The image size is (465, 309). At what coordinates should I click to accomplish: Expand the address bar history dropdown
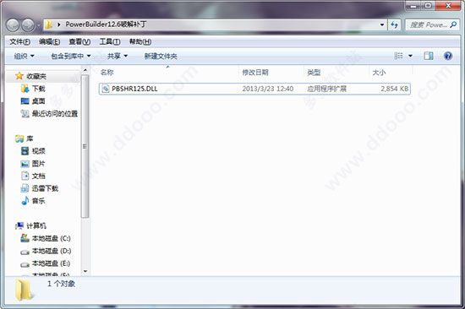coord(382,24)
